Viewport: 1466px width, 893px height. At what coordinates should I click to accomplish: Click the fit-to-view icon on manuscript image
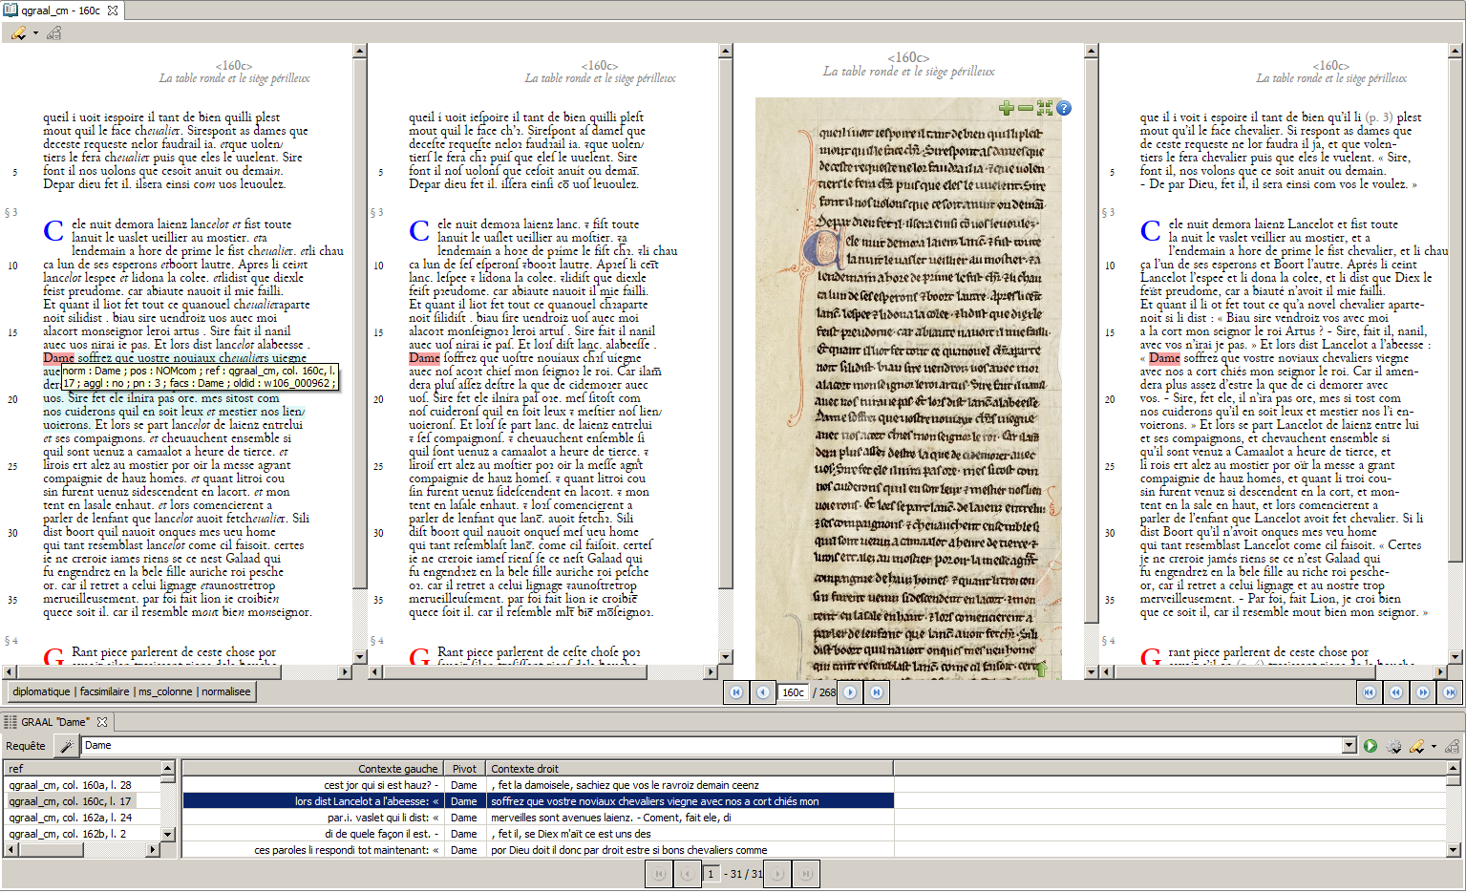pyautogui.click(x=1044, y=109)
